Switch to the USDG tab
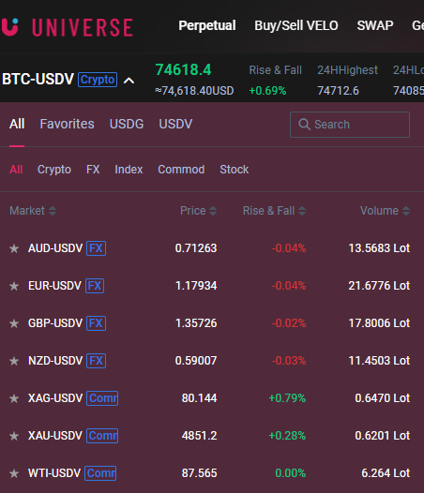Viewport: 424px width, 493px height. 127,124
